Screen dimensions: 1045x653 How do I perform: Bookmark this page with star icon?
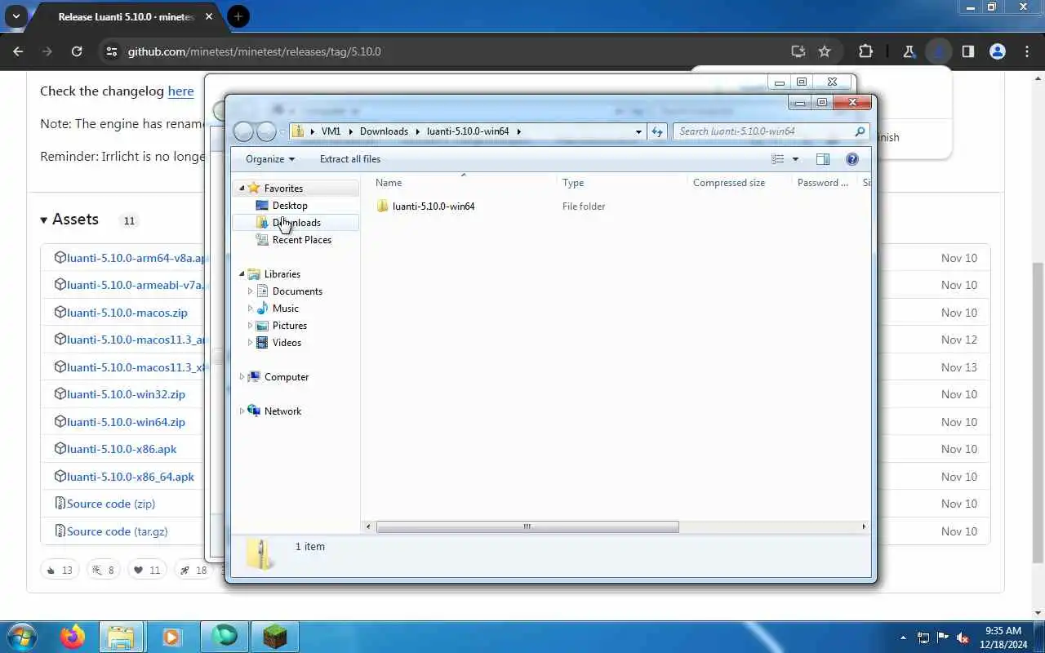click(x=825, y=51)
